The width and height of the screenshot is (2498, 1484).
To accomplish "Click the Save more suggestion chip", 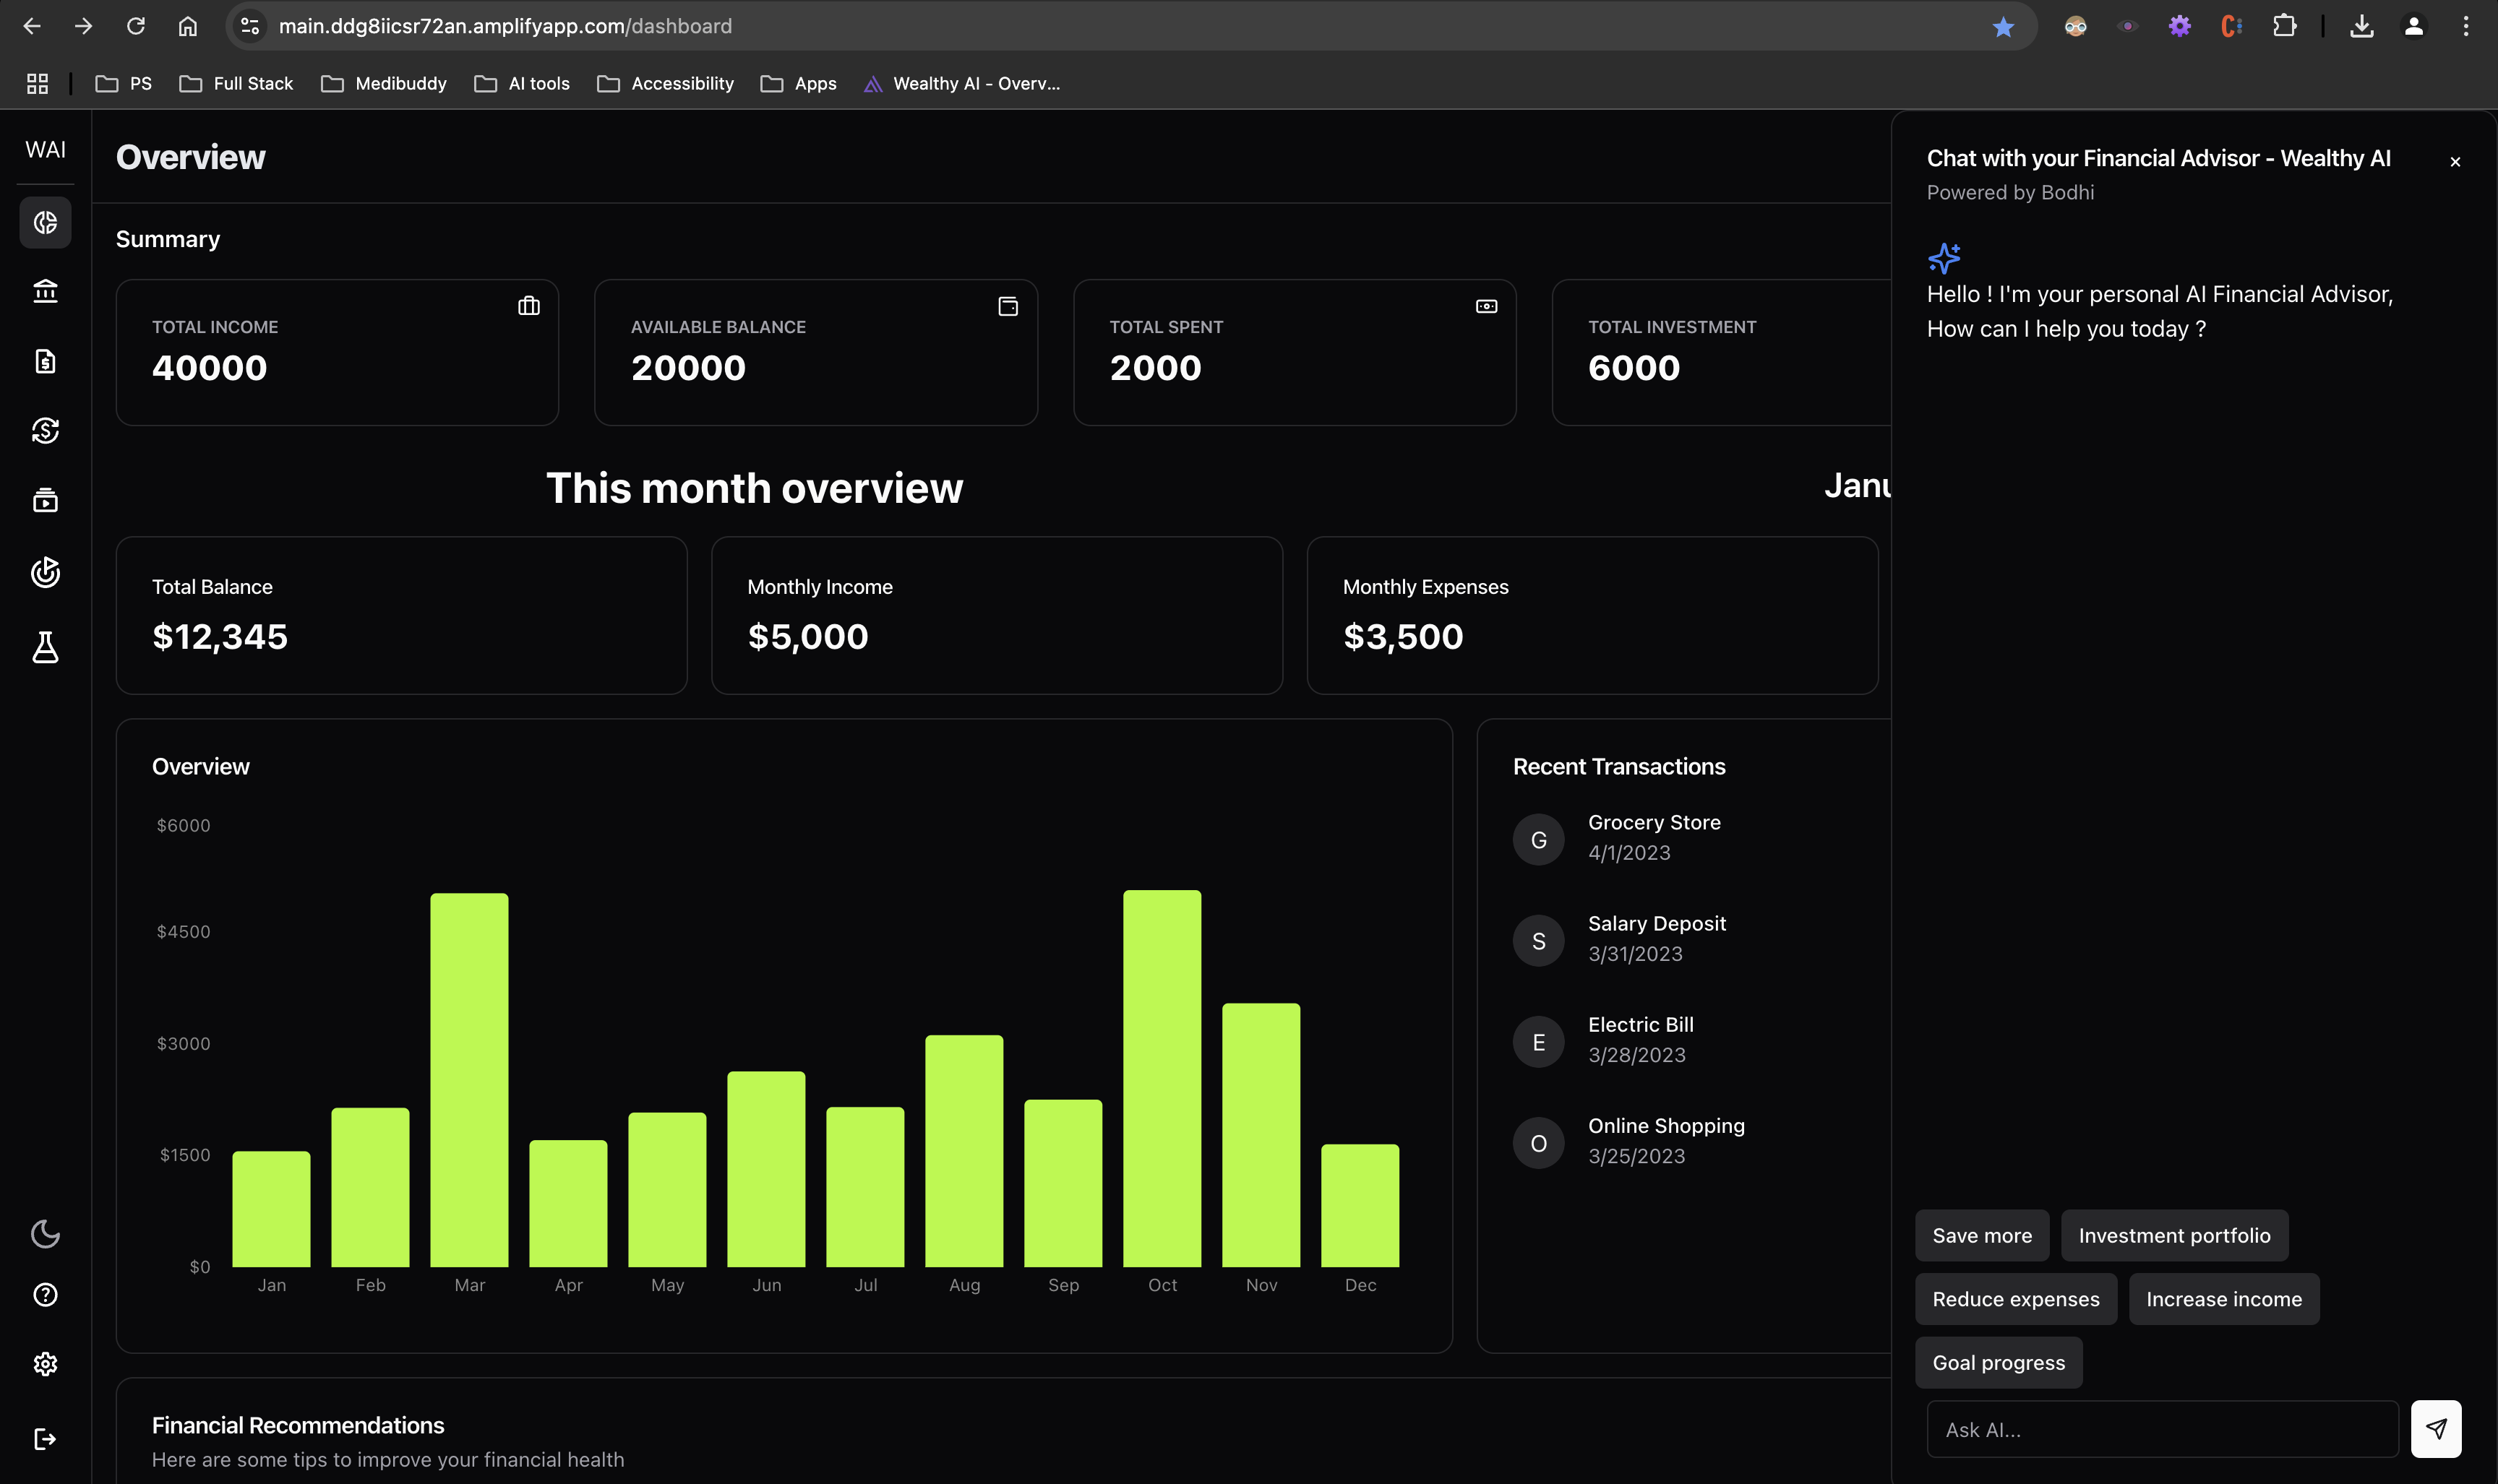I will (1980, 1235).
